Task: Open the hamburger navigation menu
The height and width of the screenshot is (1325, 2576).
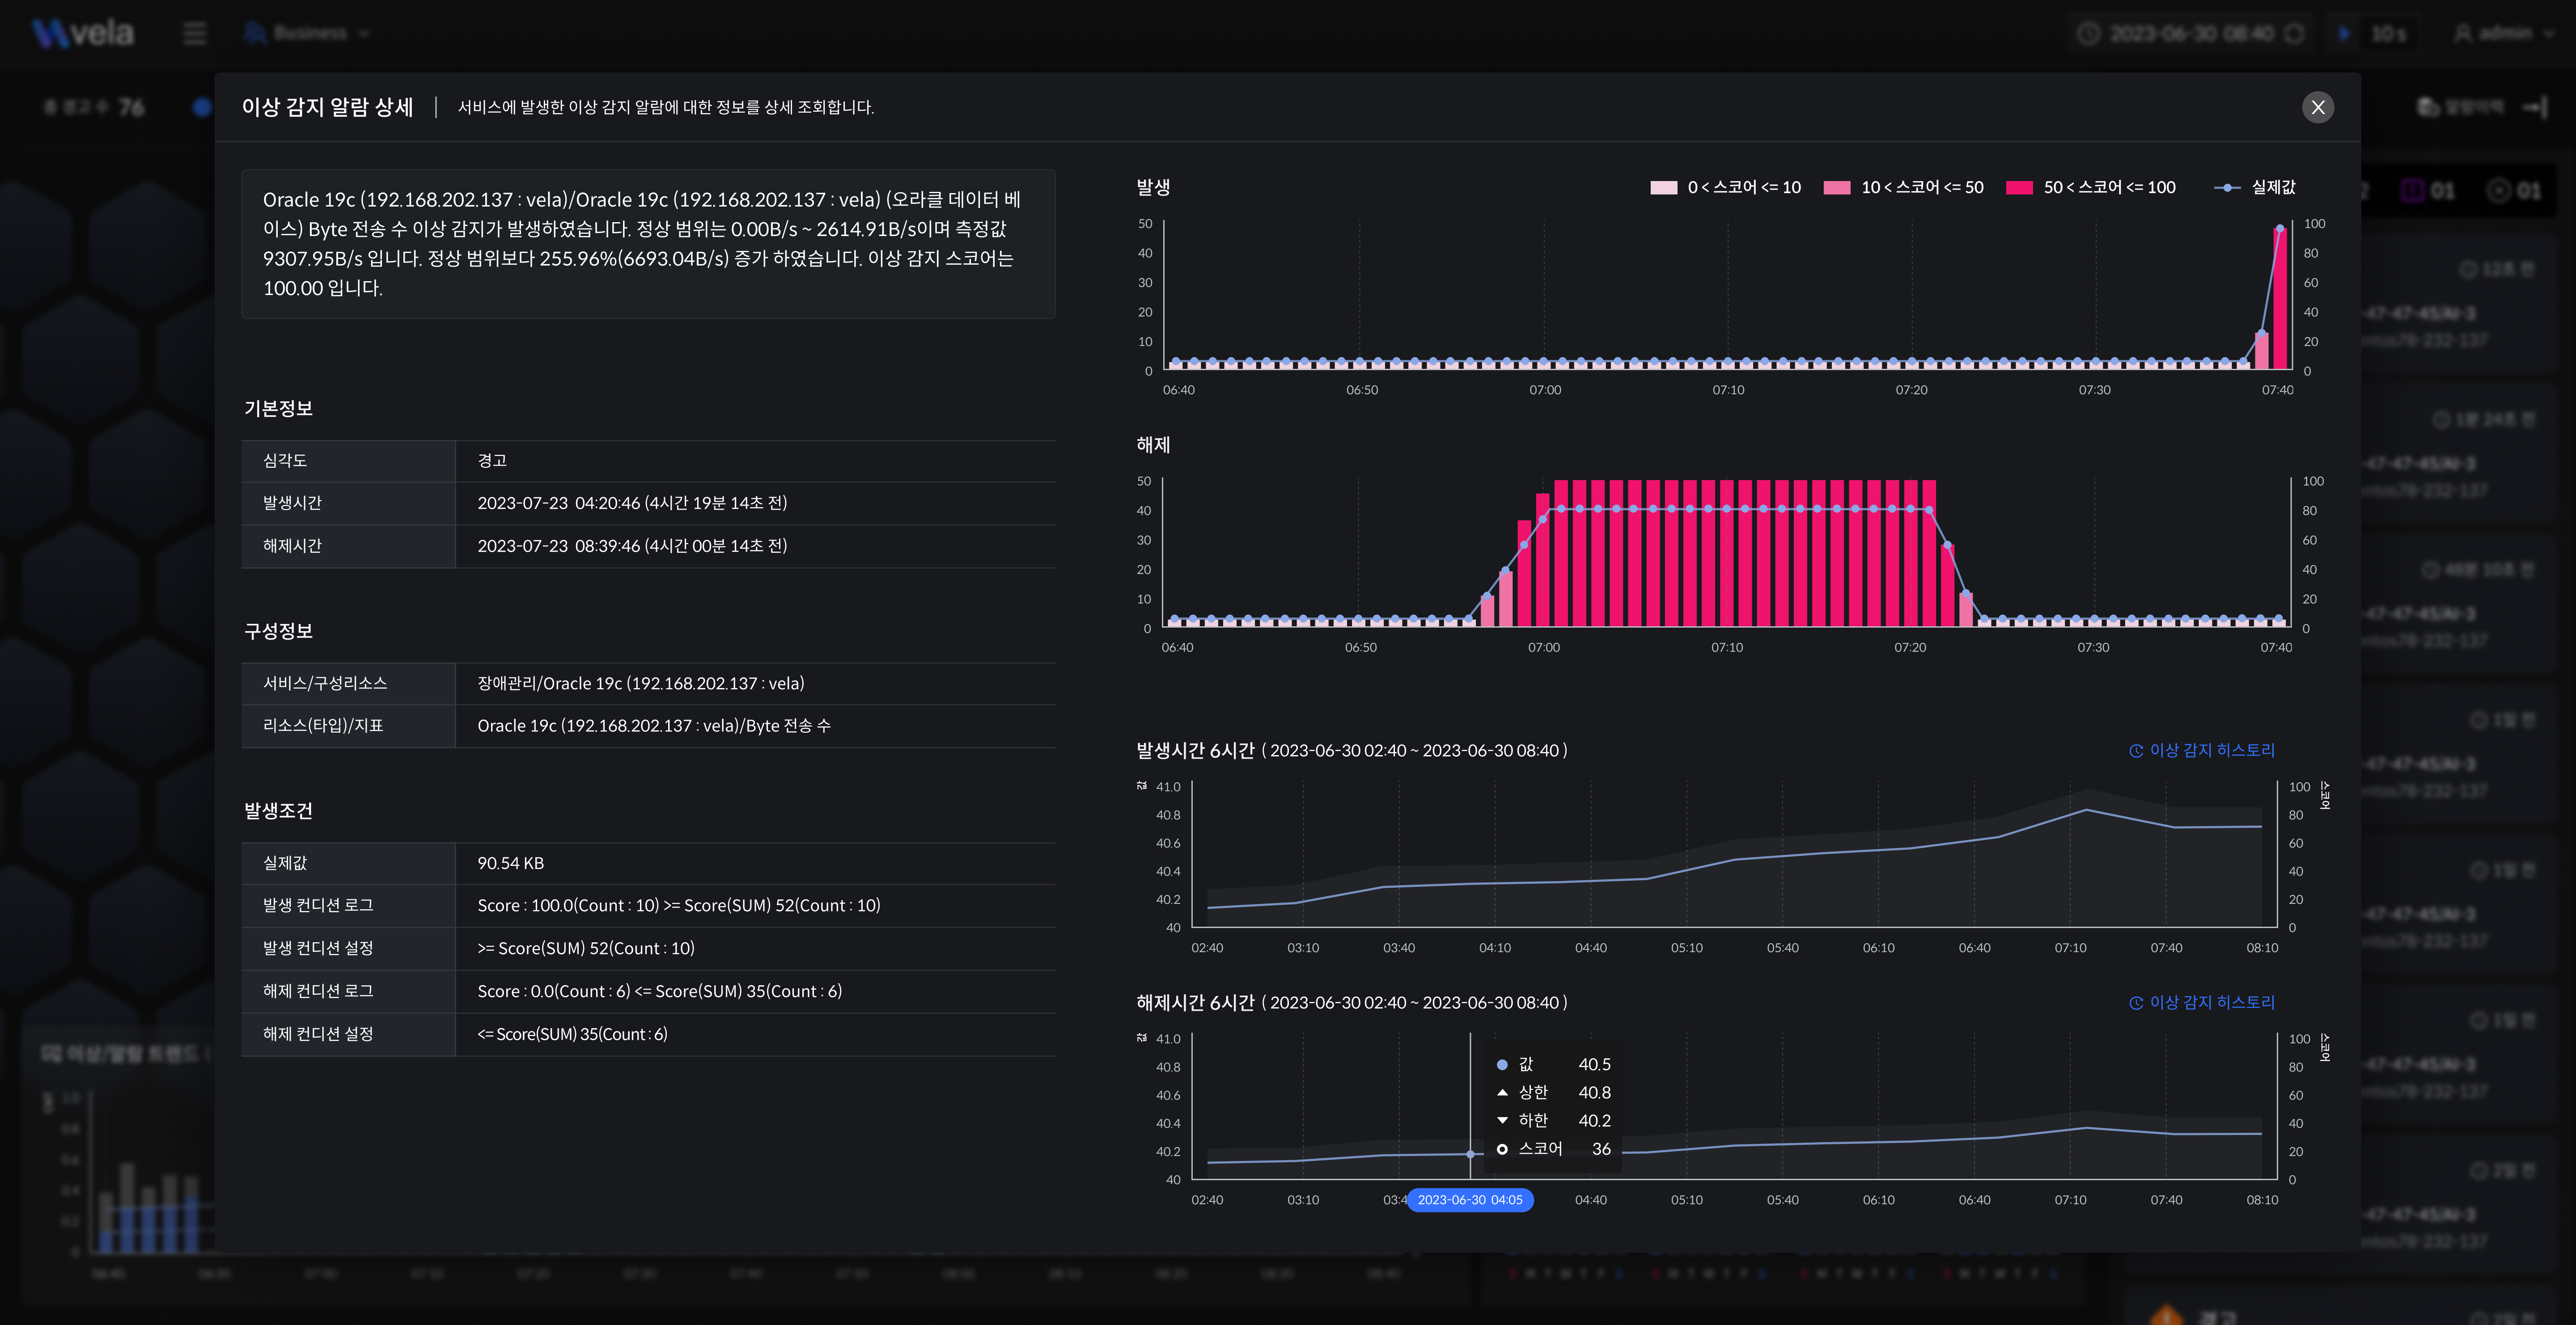Action: 195,33
